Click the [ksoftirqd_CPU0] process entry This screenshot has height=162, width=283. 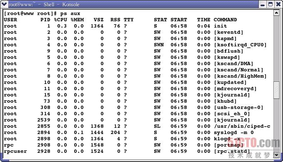[240, 45]
